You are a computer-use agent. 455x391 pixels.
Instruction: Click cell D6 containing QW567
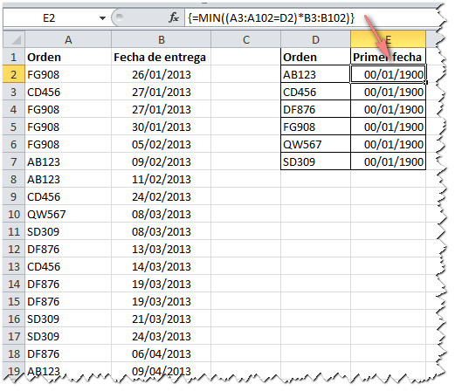315,144
